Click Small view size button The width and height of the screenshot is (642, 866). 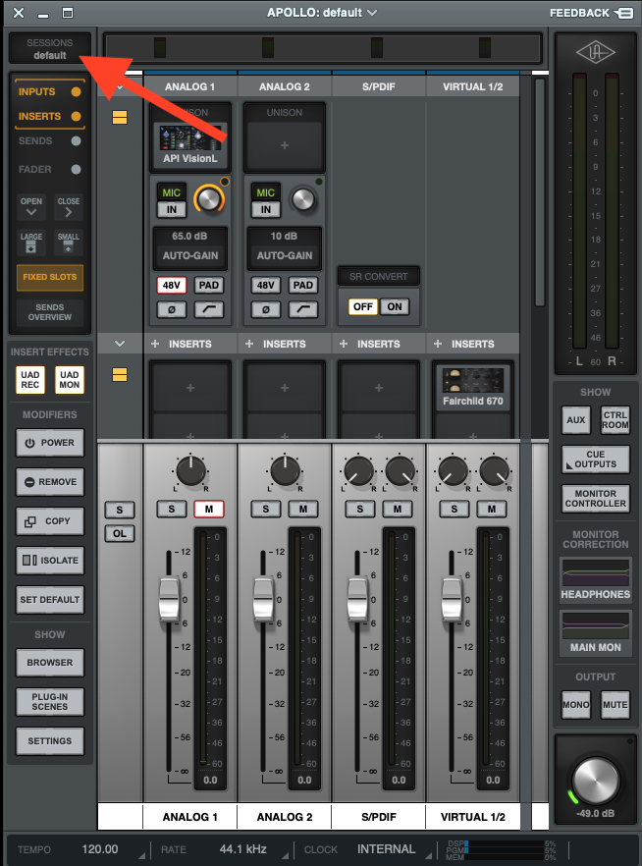click(69, 243)
